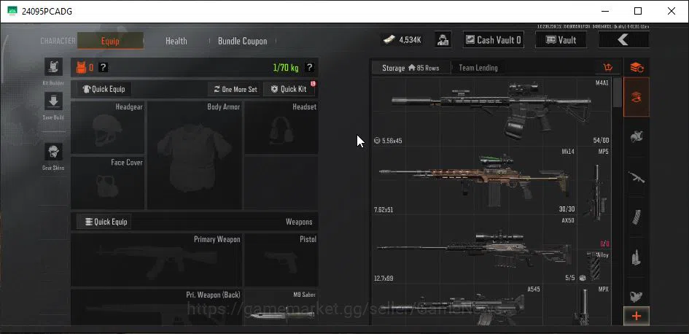
Task: Switch to the Health tab
Action: coord(176,41)
